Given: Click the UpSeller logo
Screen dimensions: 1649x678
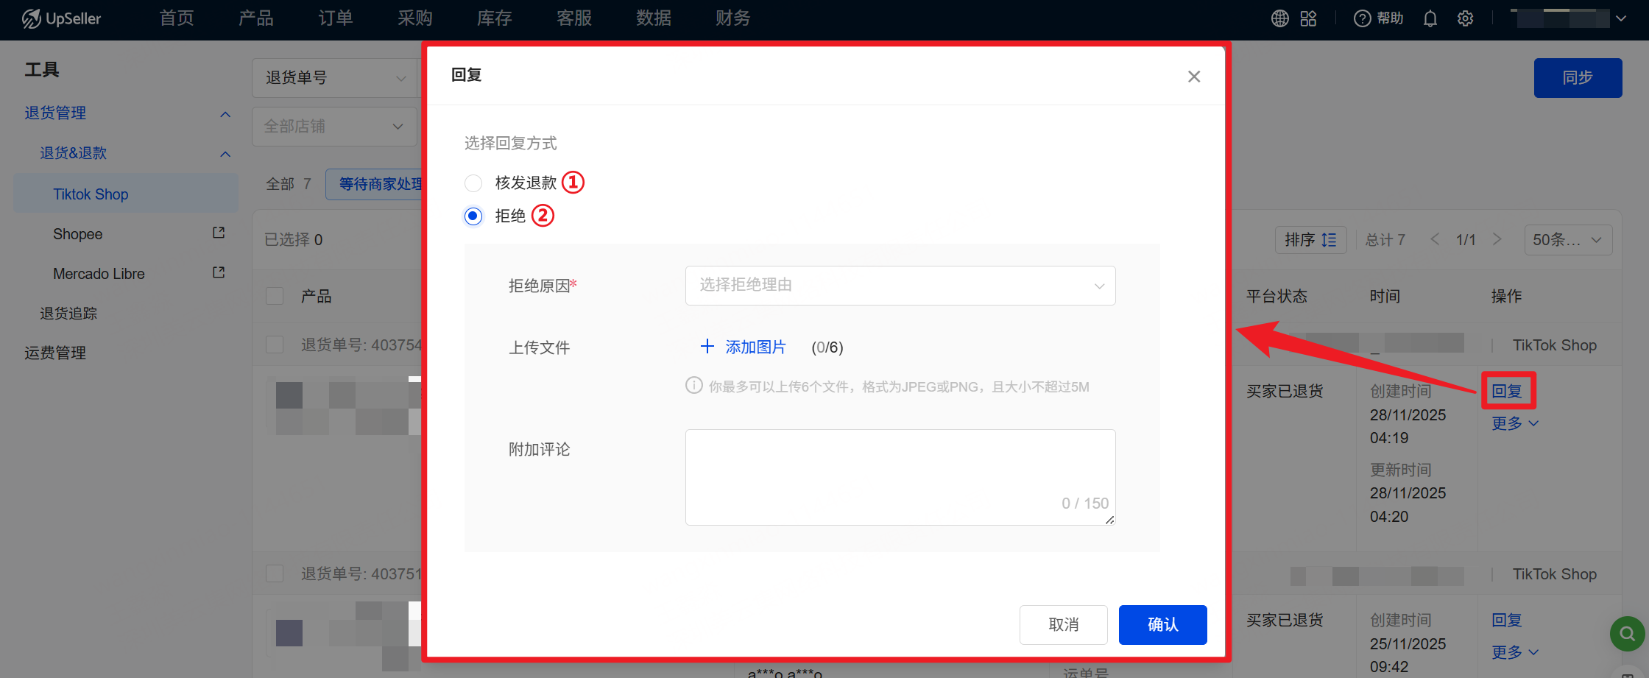Looking at the screenshot, I should click(x=62, y=18).
